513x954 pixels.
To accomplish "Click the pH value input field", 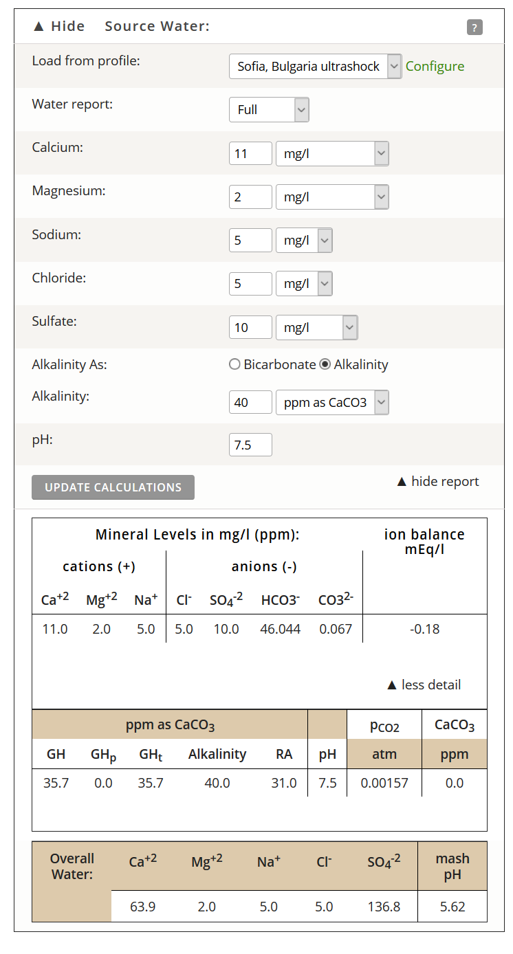I will tap(250, 445).
